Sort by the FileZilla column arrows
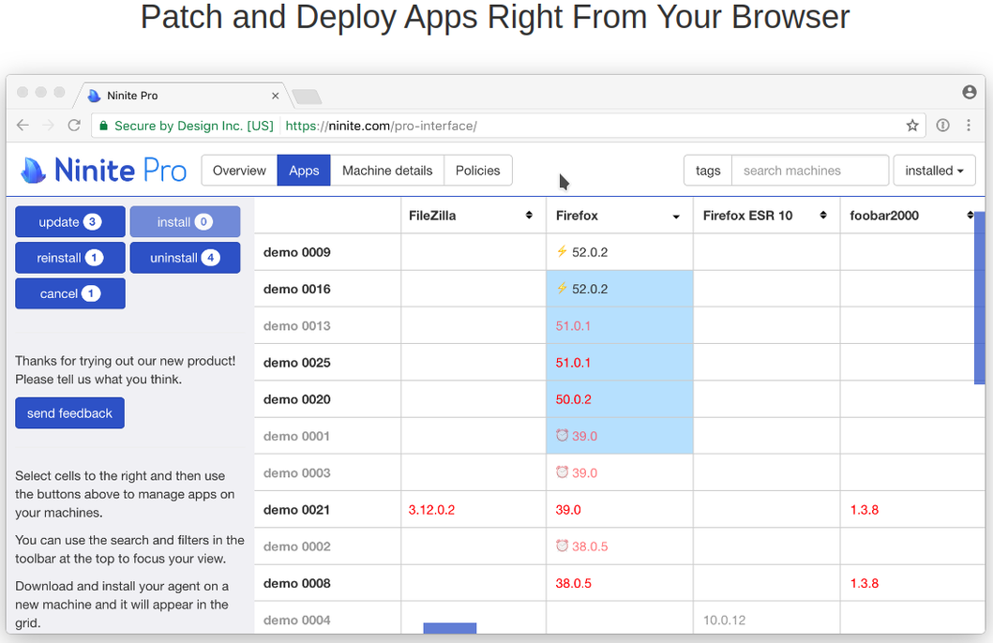 [529, 216]
